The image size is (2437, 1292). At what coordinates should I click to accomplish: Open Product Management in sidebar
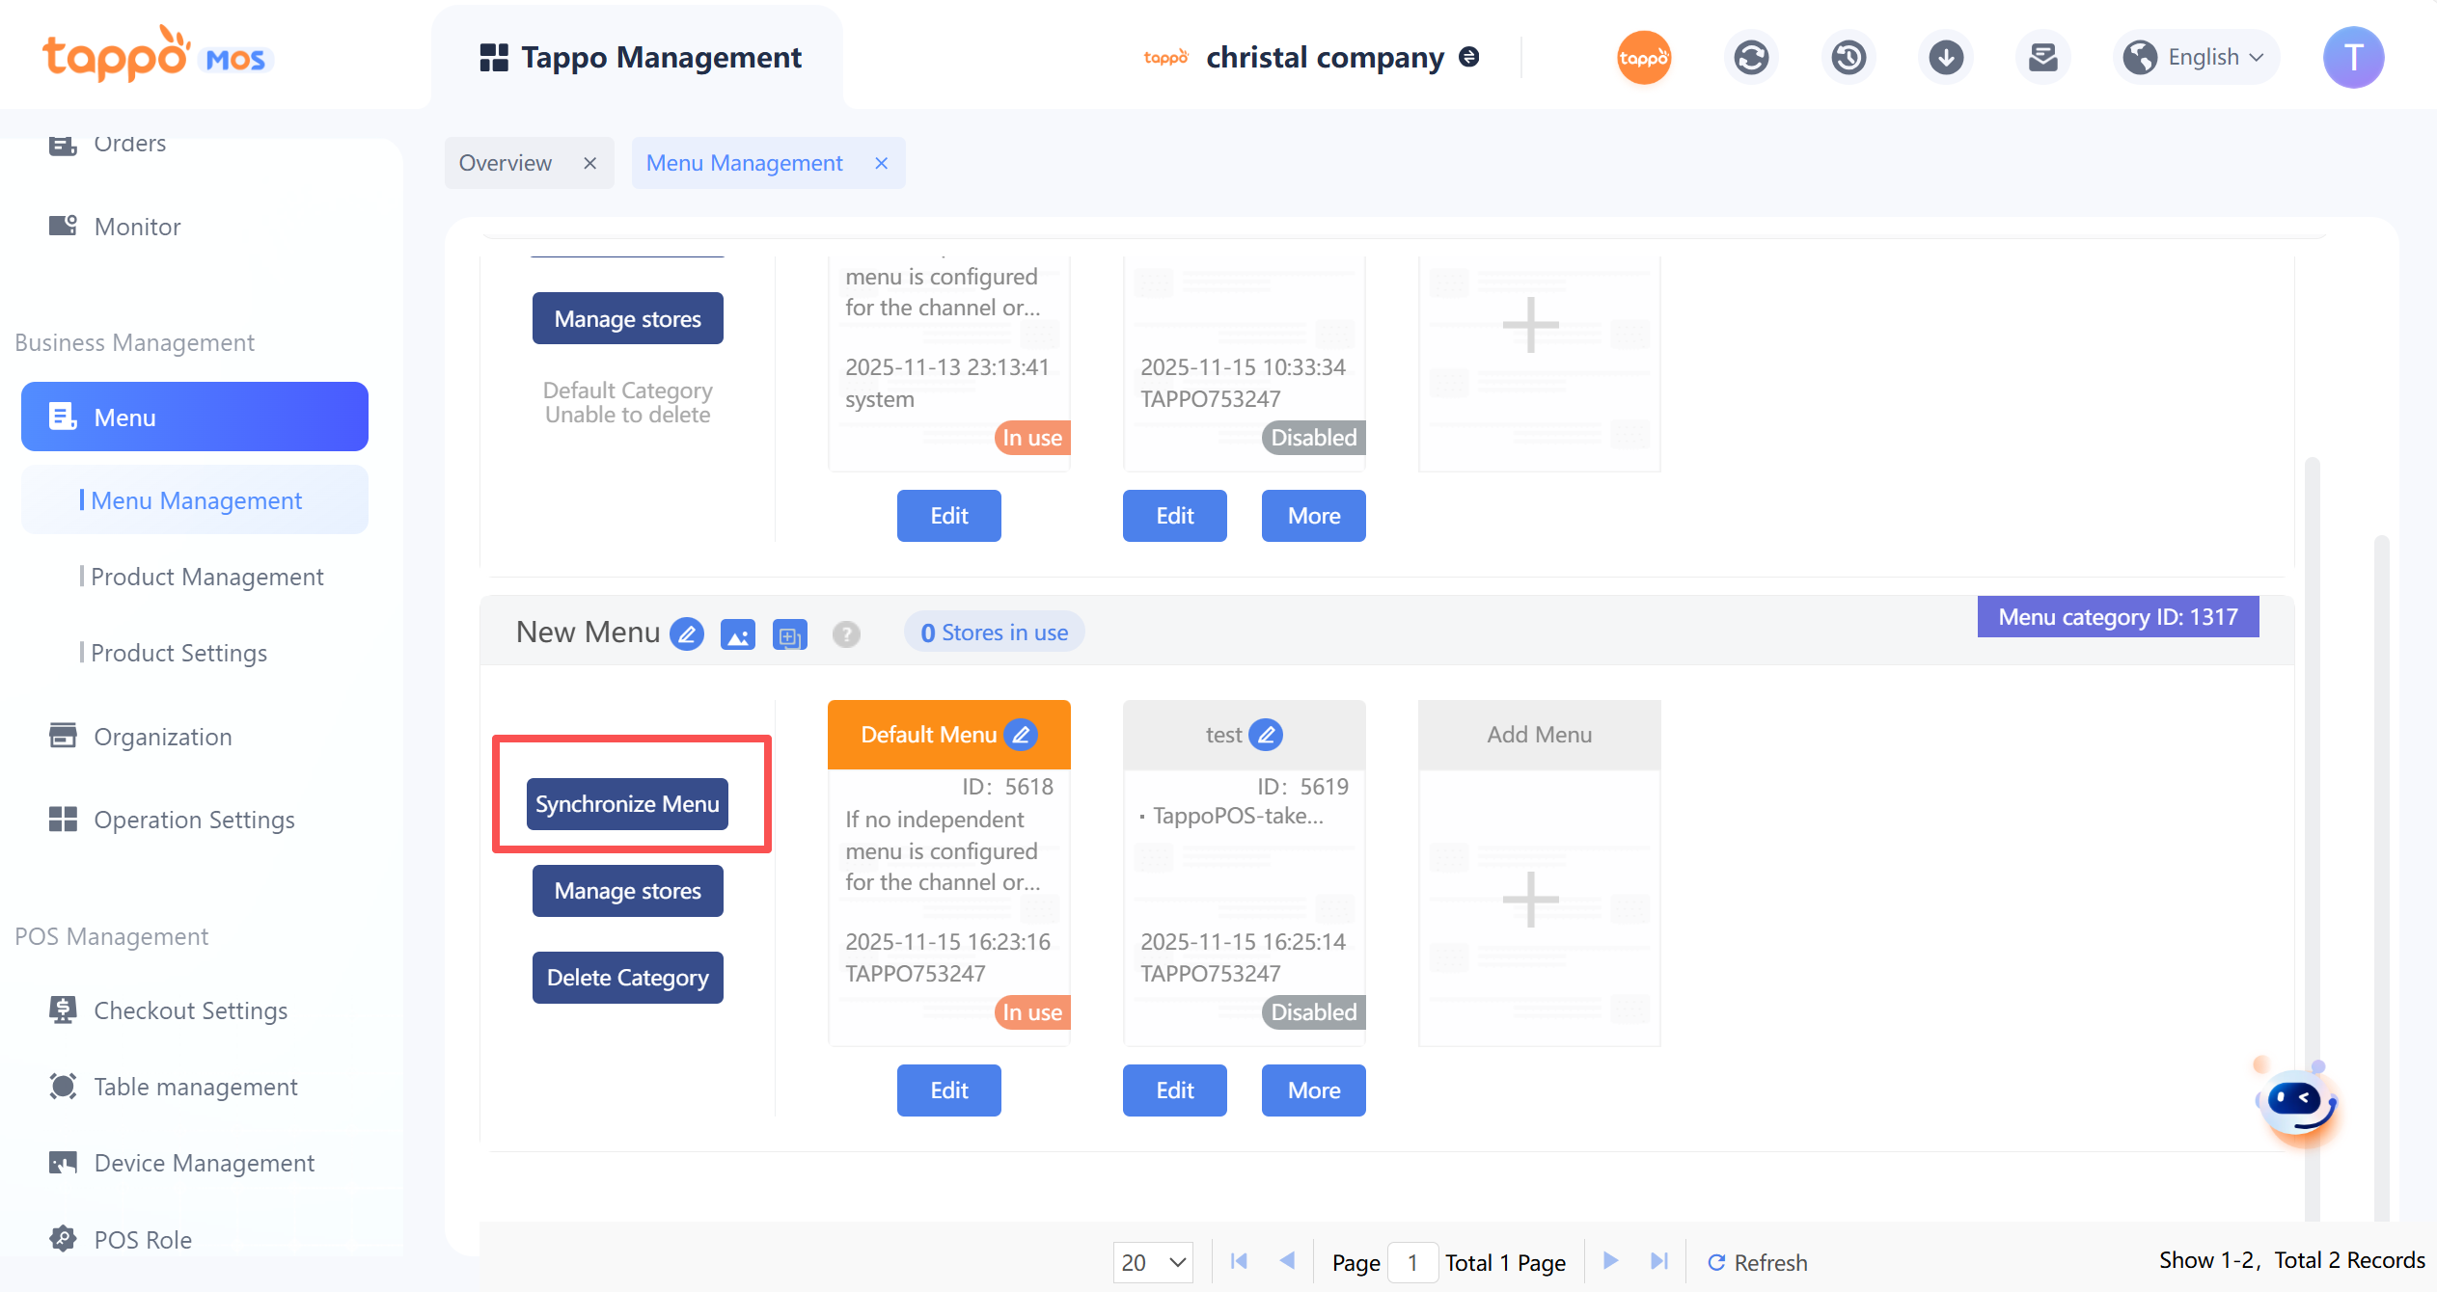pyautogui.click(x=206, y=577)
